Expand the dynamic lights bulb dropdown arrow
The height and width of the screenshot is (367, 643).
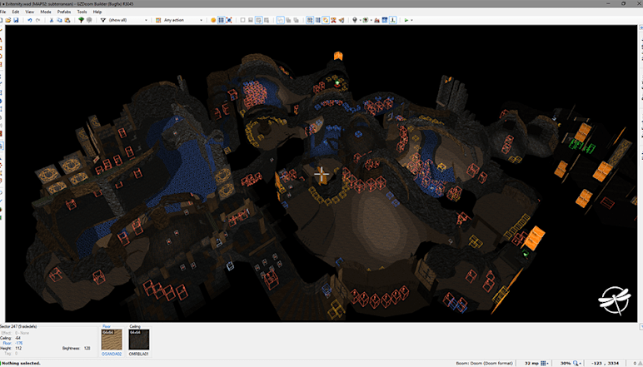(360, 20)
